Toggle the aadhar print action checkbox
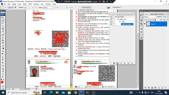The height and width of the screenshot is (95, 169). click(x=111, y=19)
